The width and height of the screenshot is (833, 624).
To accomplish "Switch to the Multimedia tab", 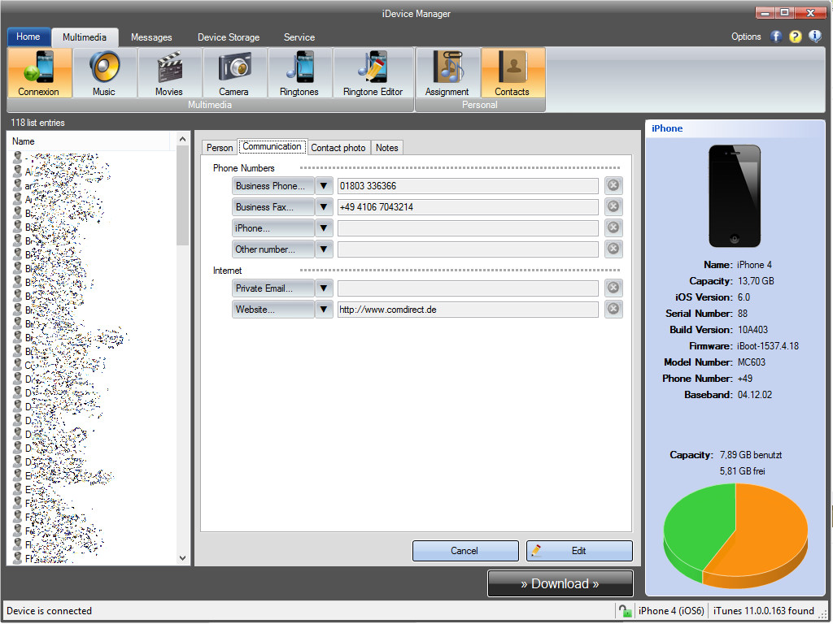I will tap(85, 37).
